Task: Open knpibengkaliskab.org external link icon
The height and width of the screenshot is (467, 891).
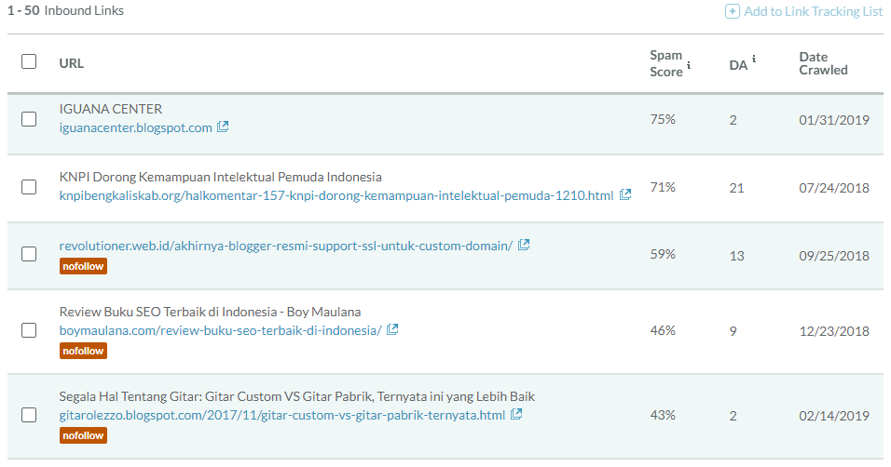Action: (625, 194)
